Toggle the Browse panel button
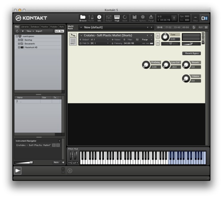Image resolution: width=223 pixels, height=198 pixels. point(83,18)
